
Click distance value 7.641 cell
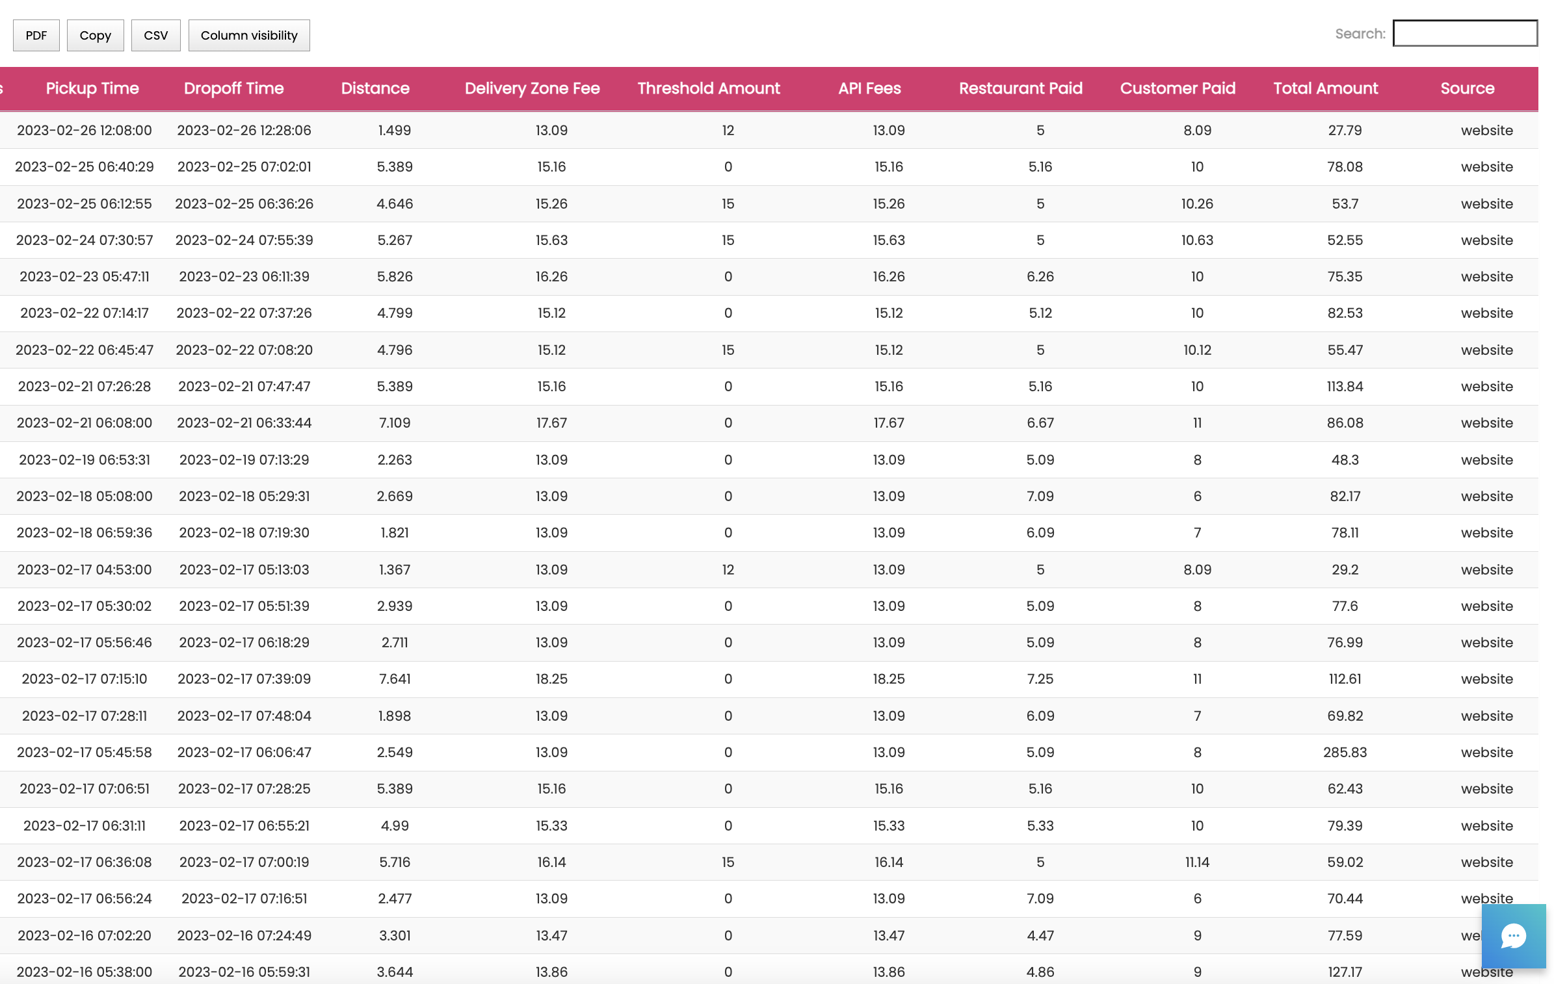(394, 679)
